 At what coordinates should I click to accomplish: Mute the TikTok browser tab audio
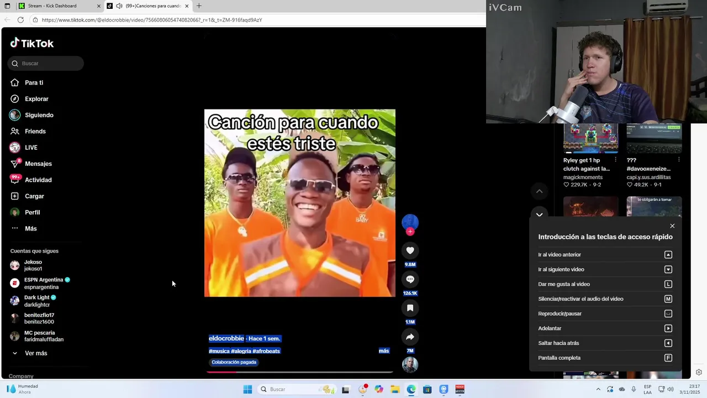[x=119, y=6]
